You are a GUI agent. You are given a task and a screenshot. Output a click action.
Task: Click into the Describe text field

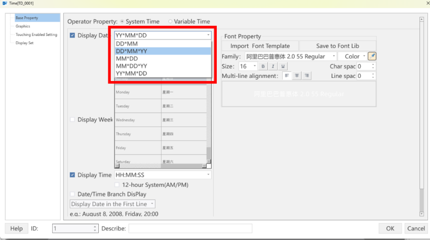pos(190,228)
